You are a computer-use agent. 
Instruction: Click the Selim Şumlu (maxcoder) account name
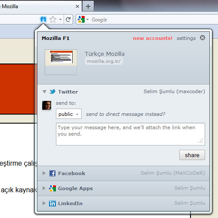tap(174, 91)
